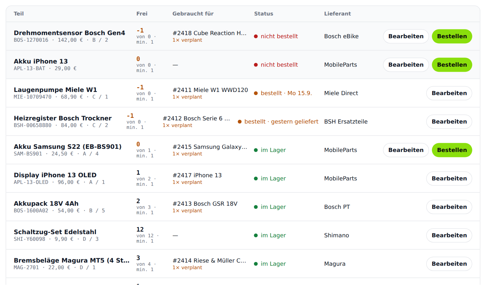Click the Bremsbeläge Magura MT5 part name
Viewport: 486px width, 285px height.
click(x=72, y=260)
